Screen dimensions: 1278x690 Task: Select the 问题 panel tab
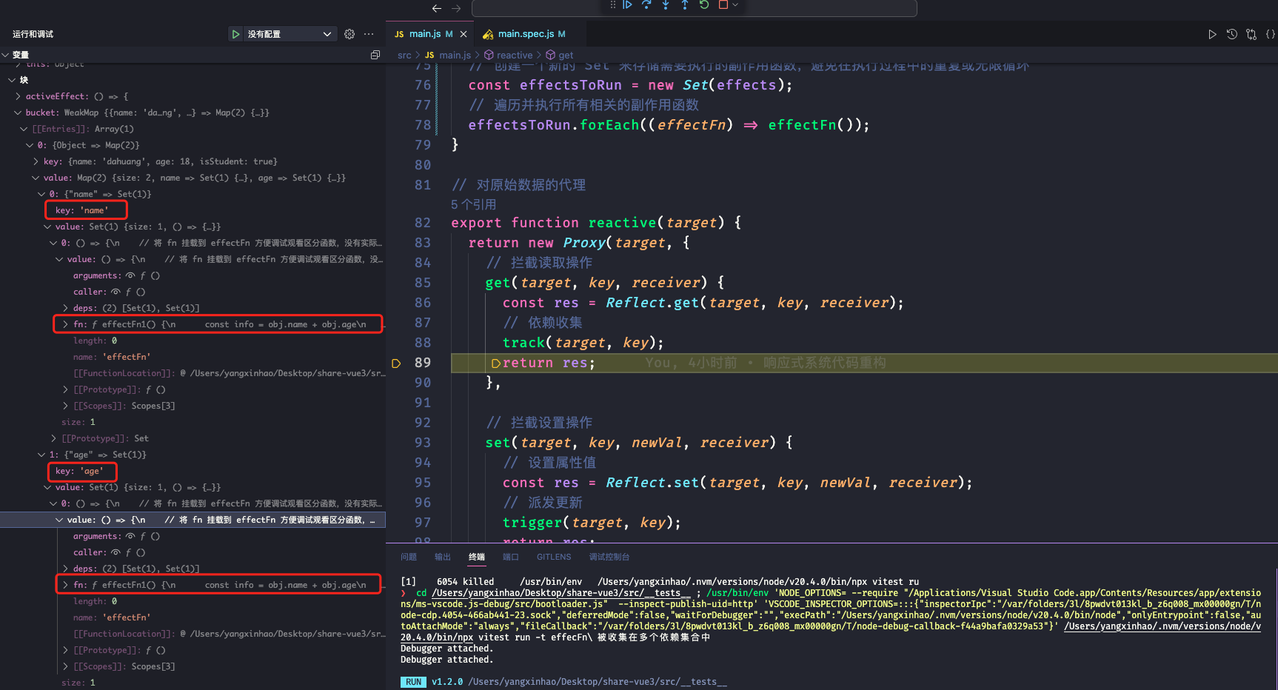(x=409, y=557)
